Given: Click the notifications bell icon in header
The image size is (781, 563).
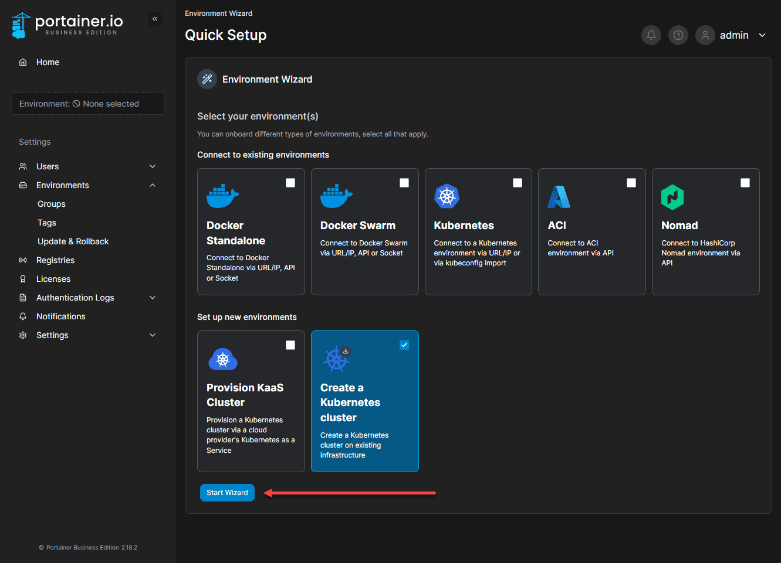Looking at the screenshot, I should [651, 35].
